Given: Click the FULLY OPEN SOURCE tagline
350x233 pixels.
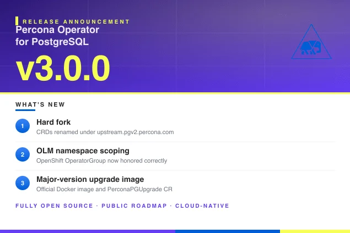Looking at the screenshot, I should pos(54,206).
